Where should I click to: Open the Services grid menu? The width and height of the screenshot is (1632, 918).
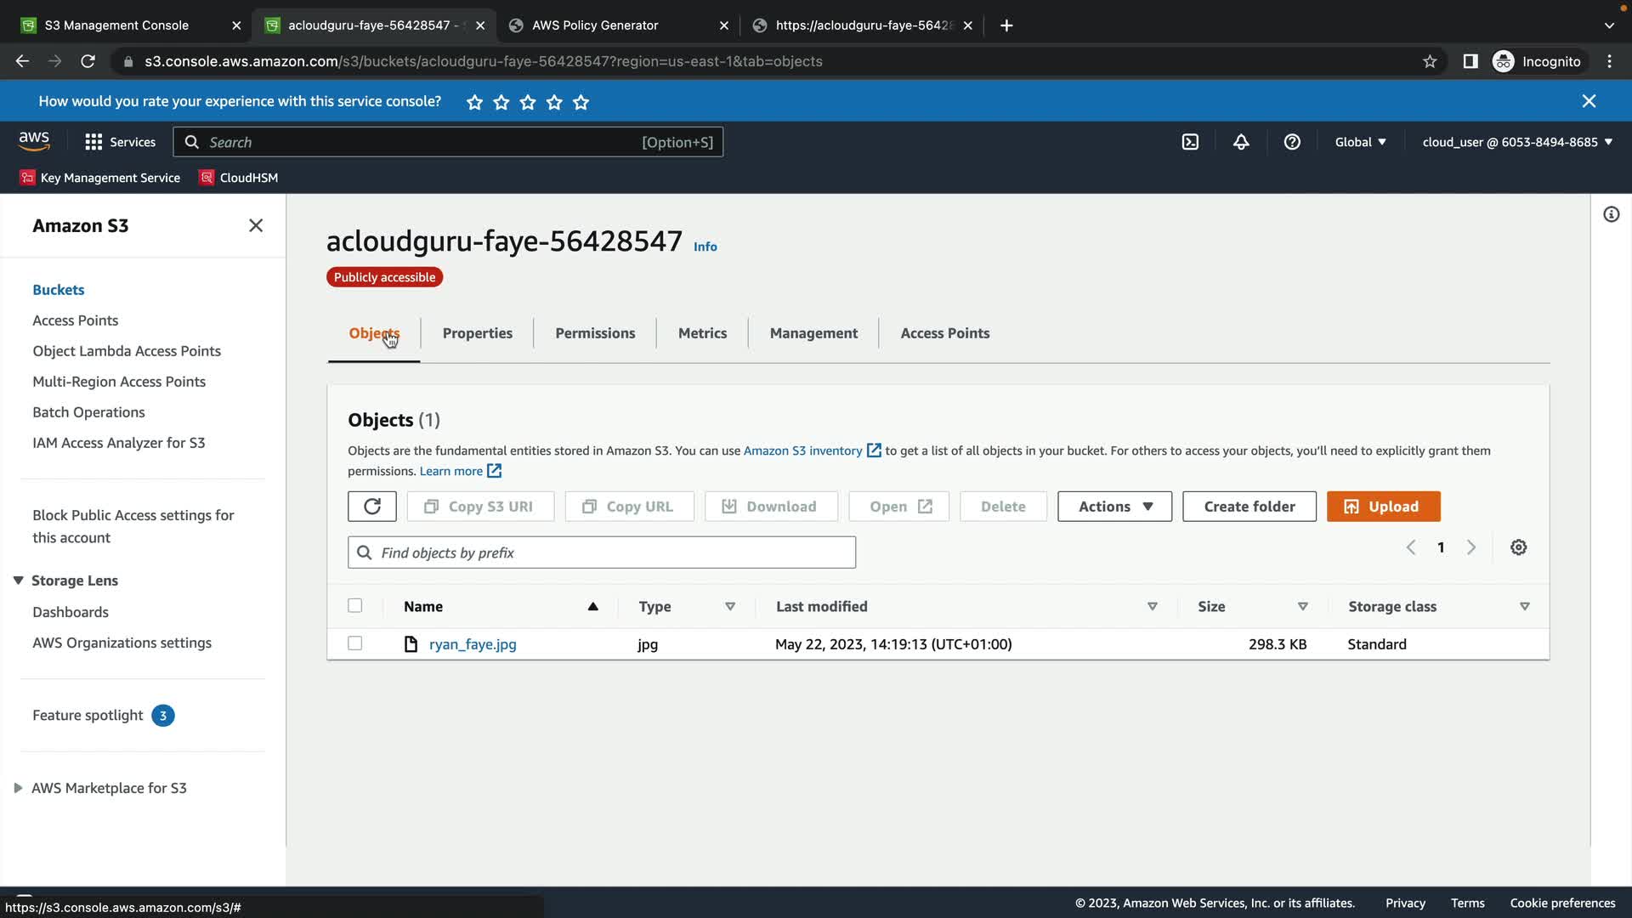tap(120, 142)
